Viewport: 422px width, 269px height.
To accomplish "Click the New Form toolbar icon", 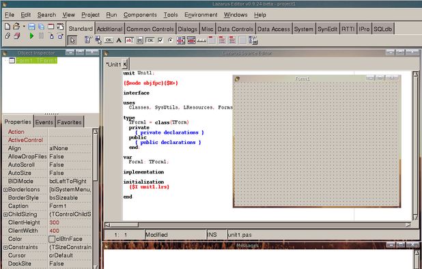I will tap(51, 27).
